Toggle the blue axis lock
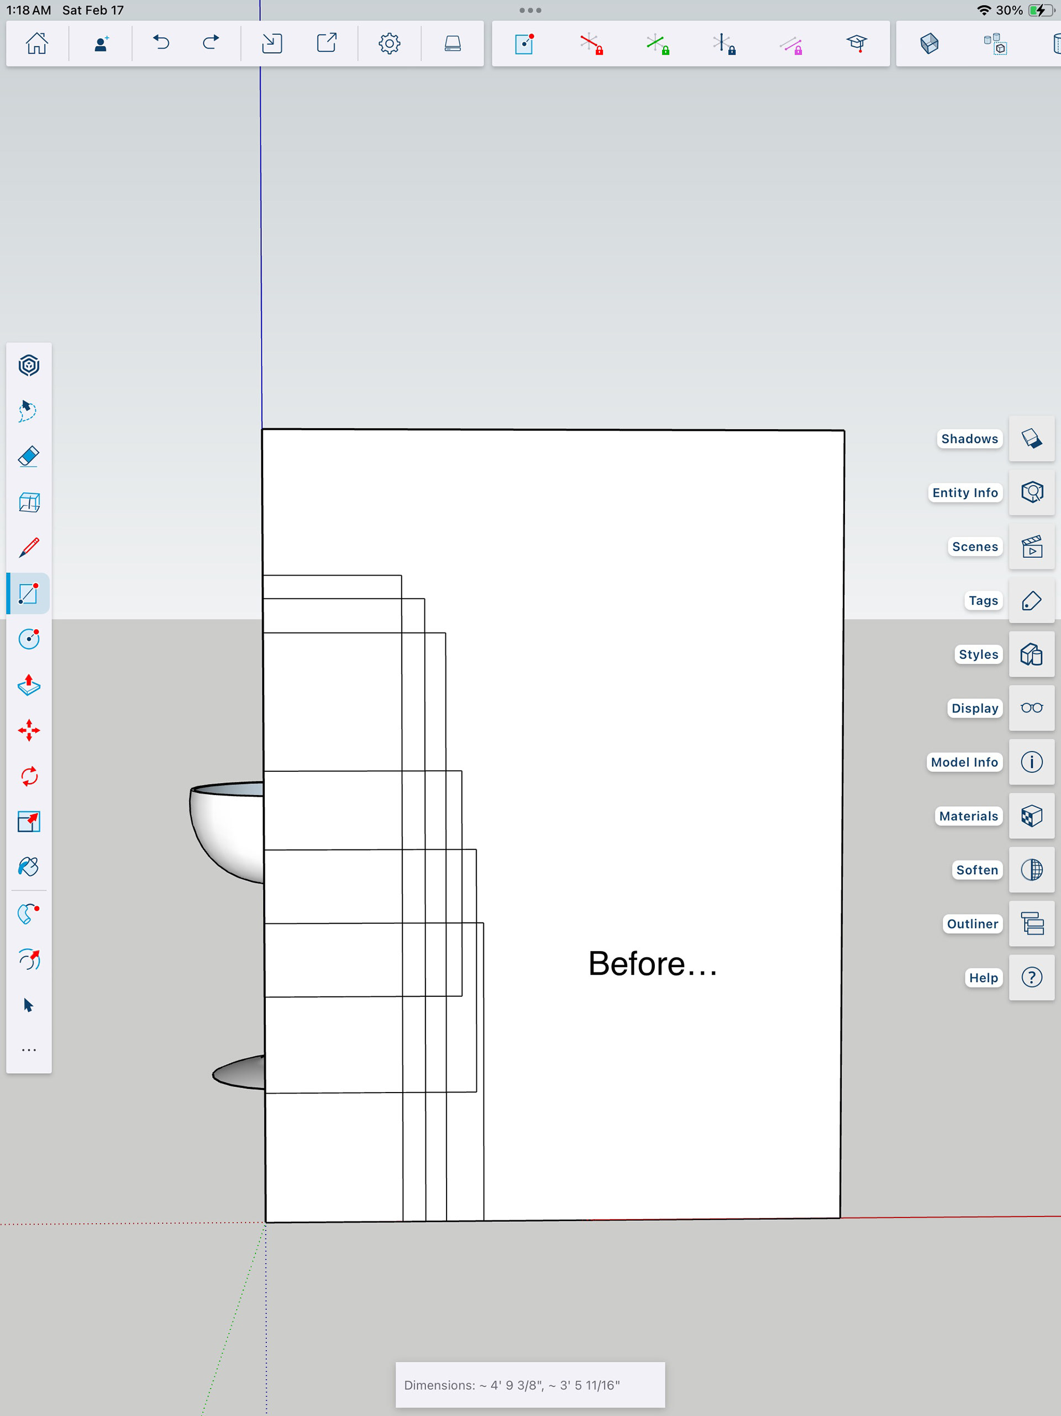Viewport: 1061px width, 1416px height. [x=724, y=44]
